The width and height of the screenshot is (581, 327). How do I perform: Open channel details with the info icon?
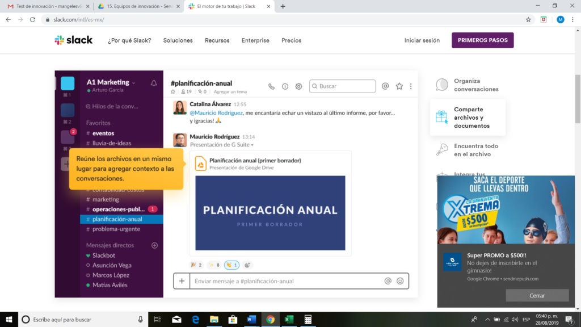click(285, 86)
